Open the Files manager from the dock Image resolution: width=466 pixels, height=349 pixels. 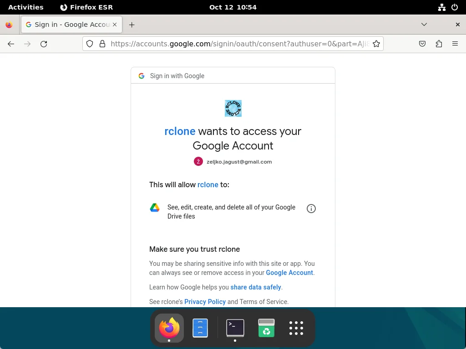coord(200,328)
